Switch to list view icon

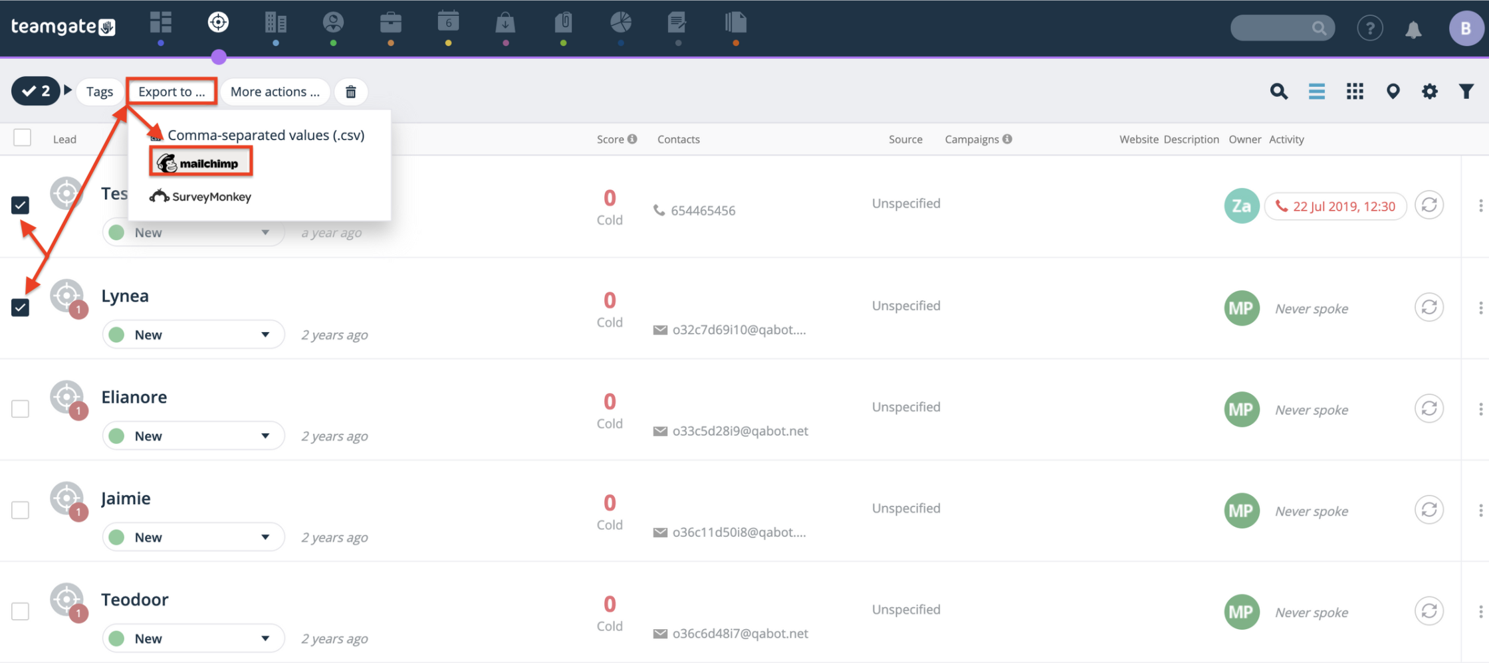tap(1317, 91)
